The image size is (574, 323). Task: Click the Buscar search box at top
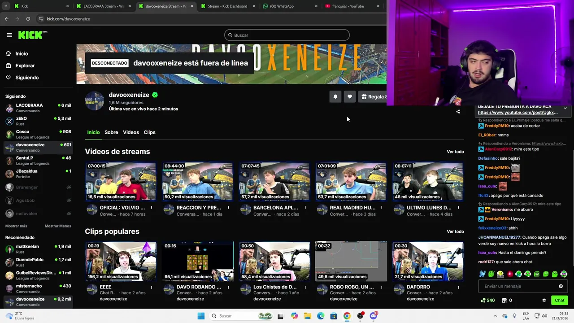click(287, 35)
